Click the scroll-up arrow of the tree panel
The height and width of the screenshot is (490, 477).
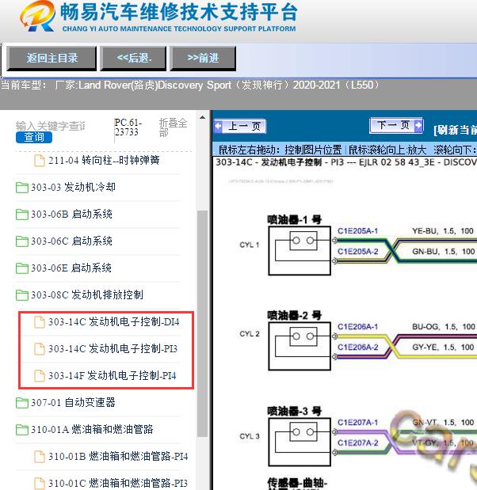[x=202, y=117]
